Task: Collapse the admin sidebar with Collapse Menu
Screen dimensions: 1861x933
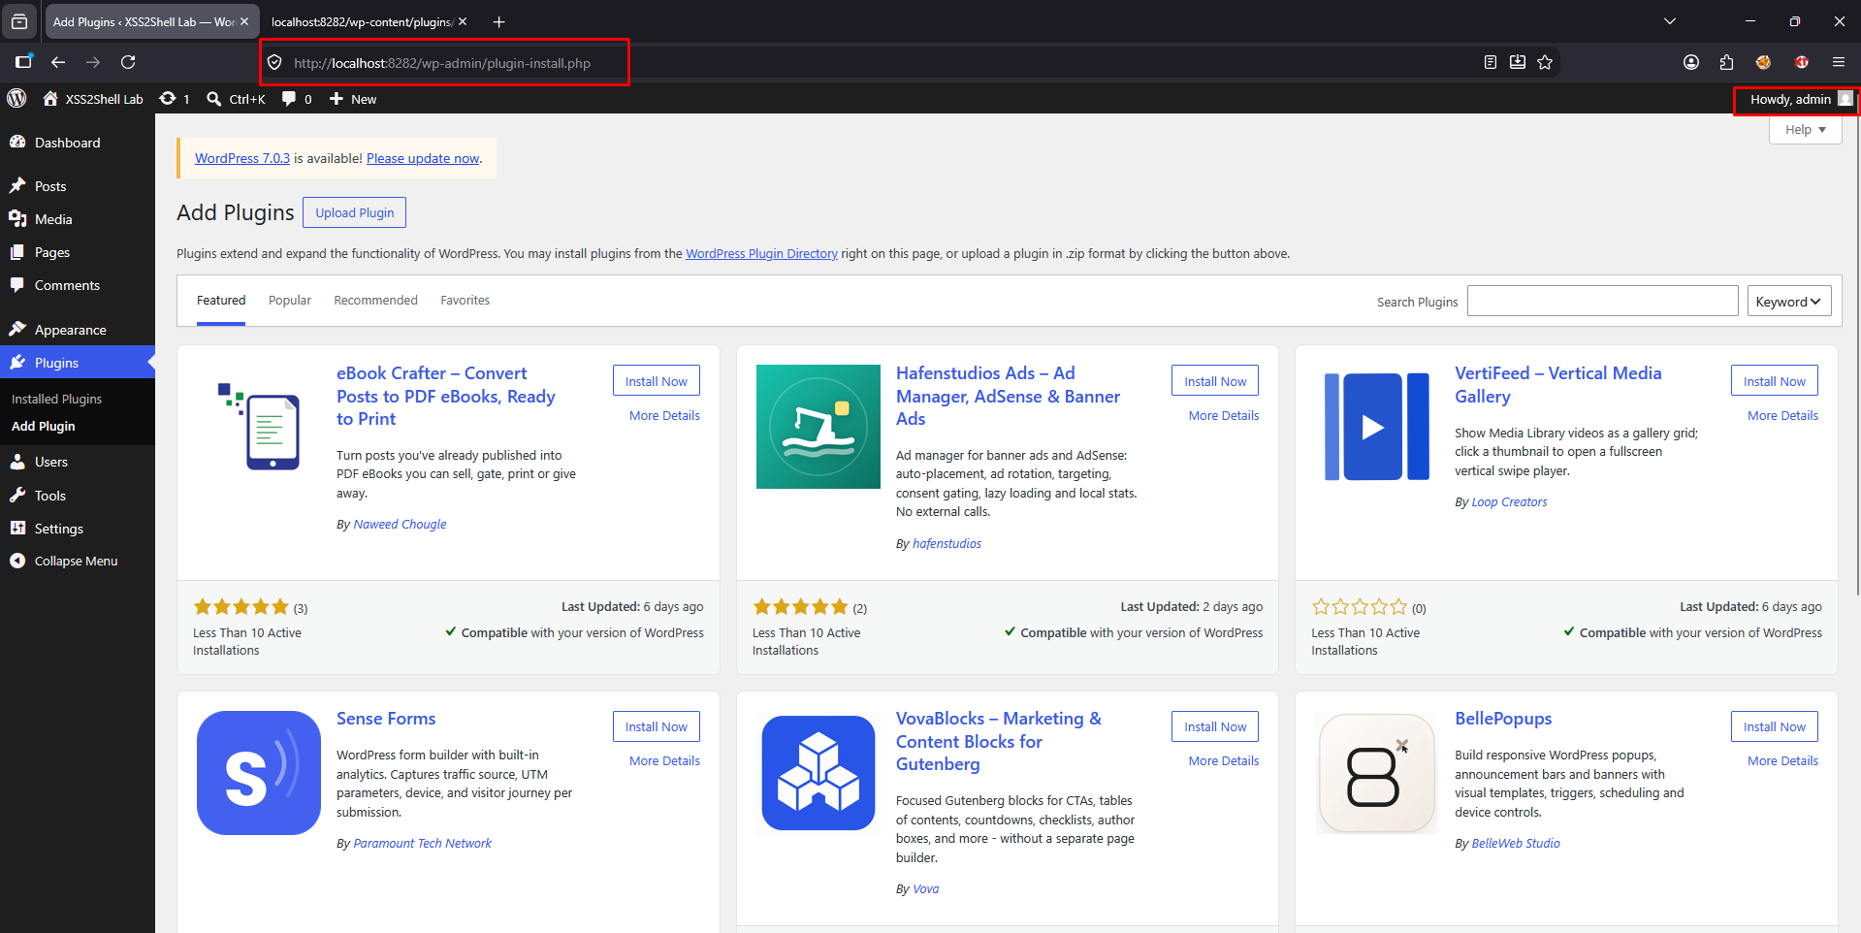Action: click(x=78, y=561)
